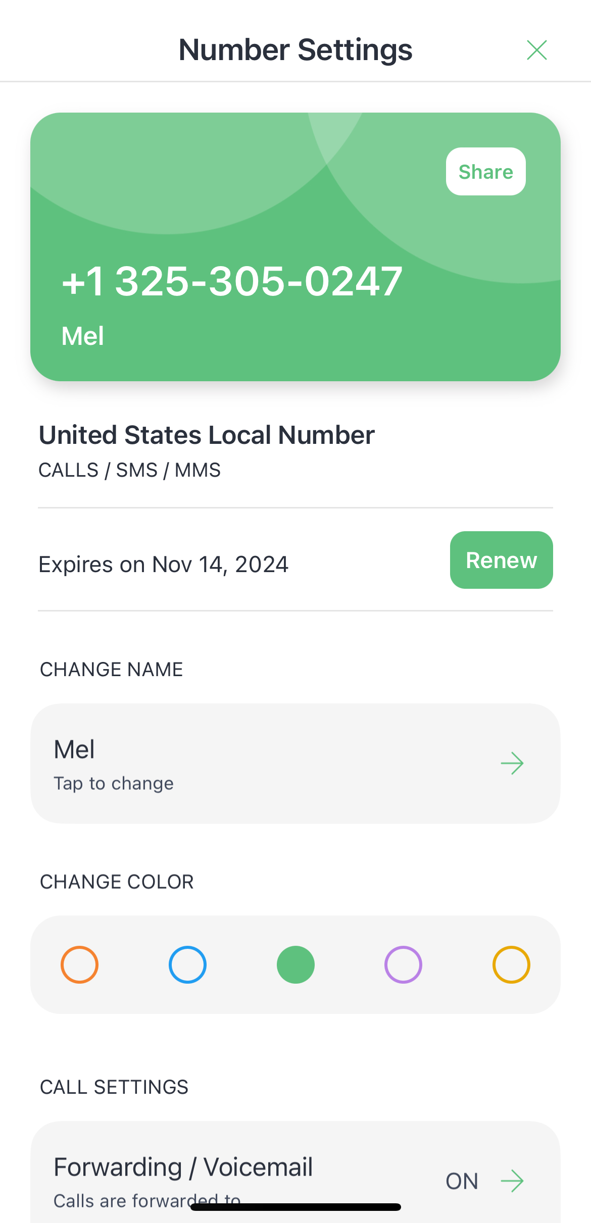Tap the Mel label on the green card
Viewport: 591px width, 1223px height.
click(x=83, y=336)
